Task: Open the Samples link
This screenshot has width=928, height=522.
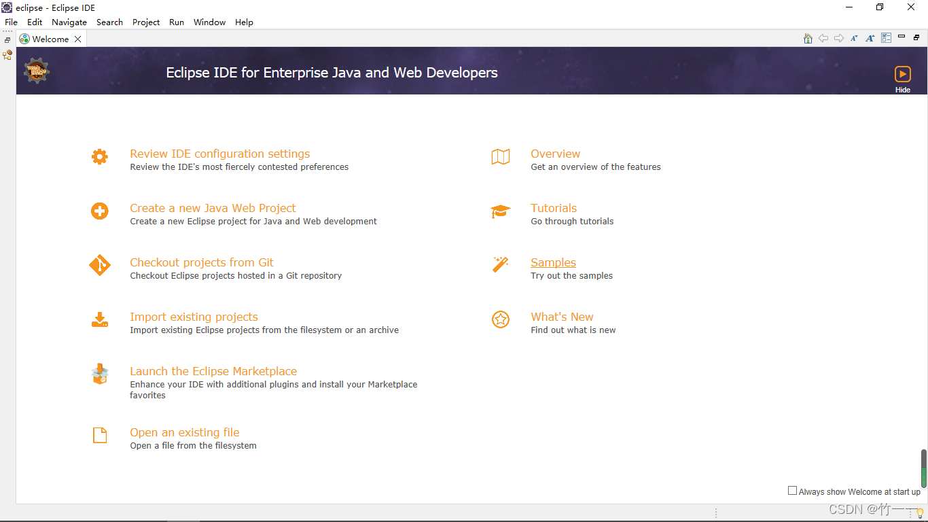Action: (553, 262)
